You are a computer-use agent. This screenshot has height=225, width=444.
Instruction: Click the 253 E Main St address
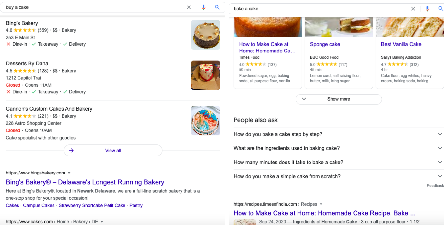(x=20, y=38)
